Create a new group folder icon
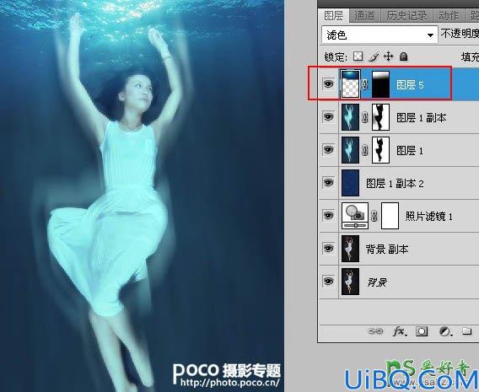 coord(467,331)
